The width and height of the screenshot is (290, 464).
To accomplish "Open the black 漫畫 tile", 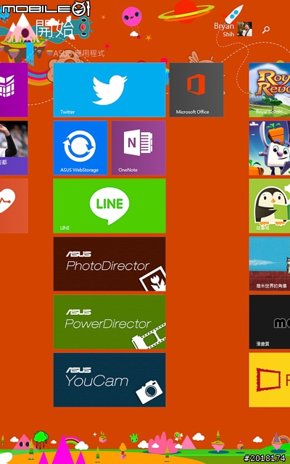I will coord(270,322).
